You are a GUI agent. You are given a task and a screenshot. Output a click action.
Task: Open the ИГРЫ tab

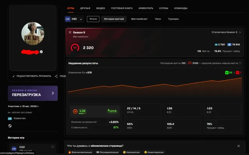(x=71, y=8)
